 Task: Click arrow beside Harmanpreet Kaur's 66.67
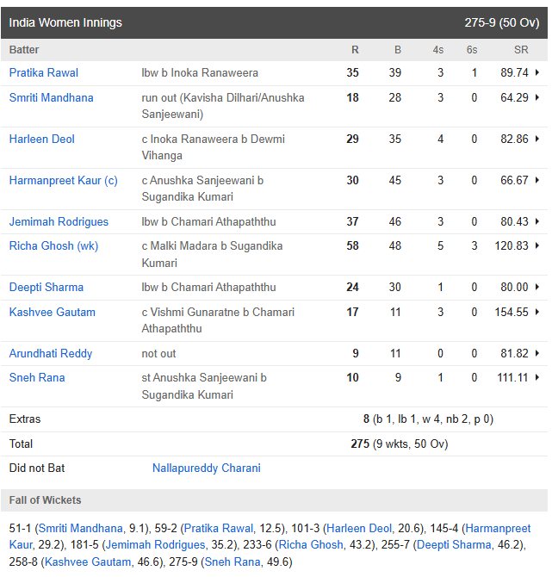[537, 180]
